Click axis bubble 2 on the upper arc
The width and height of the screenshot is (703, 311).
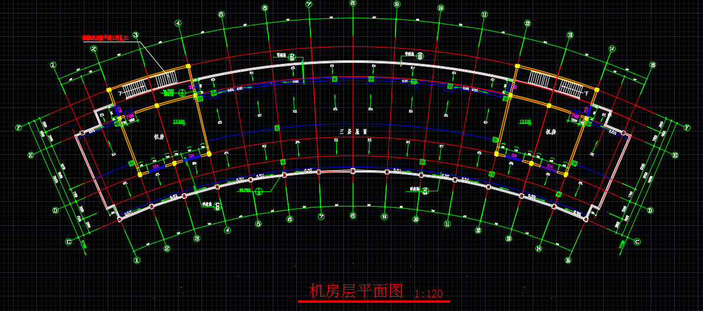[93, 49]
